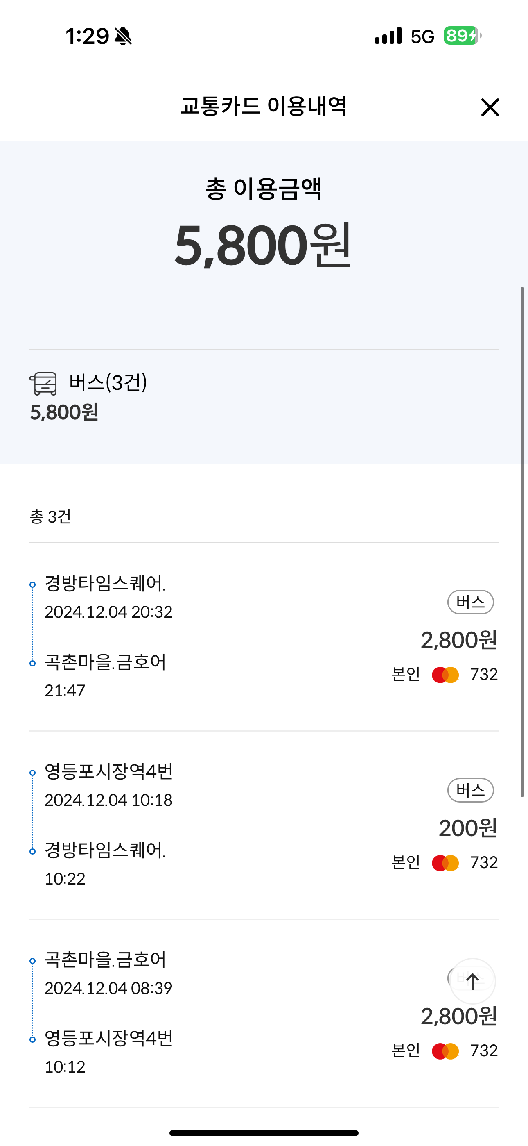Tap the cellular signal bars icon
Image resolution: width=528 pixels, height=1146 pixels.
pos(388,36)
